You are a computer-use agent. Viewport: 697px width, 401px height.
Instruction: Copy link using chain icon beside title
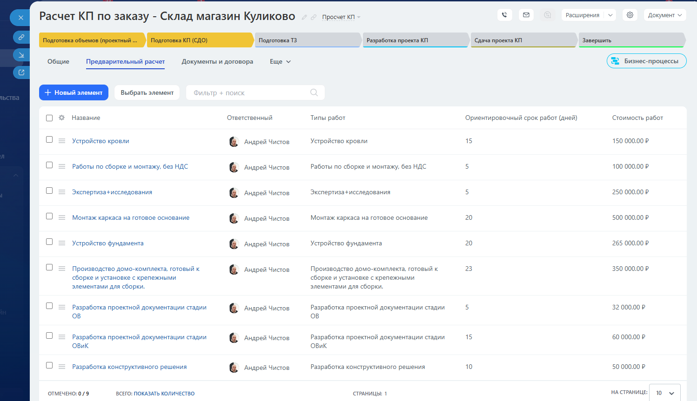[x=314, y=17]
